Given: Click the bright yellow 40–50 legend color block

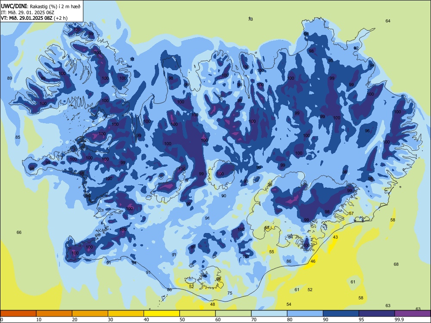Looking at the screenshot, I should (162, 314).
